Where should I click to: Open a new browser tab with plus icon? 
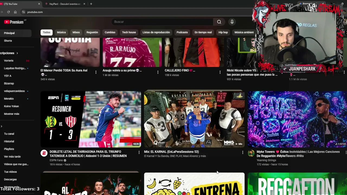(x=91, y=4)
